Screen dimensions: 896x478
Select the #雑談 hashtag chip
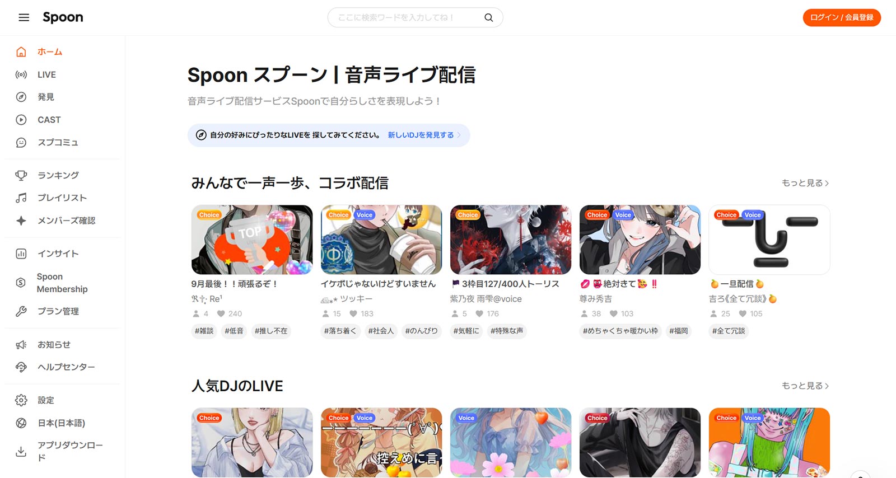point(204,331)
